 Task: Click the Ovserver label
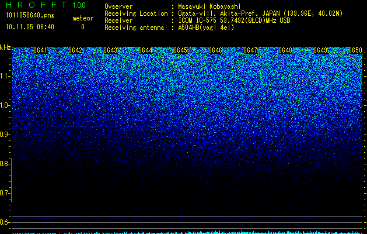click(x=118, y=6)
